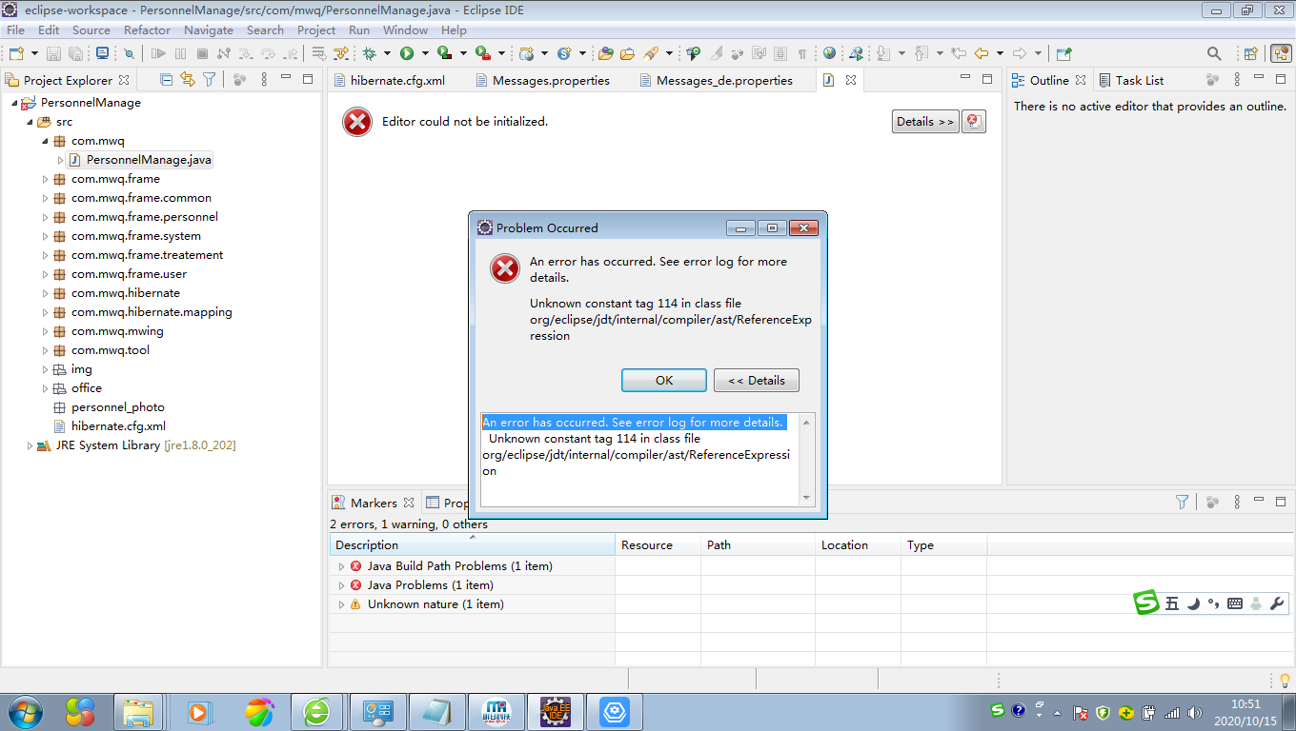The height and width of the screenshot is (731, 1296).
Task: Collapse All in Project Explorer
Action: (167, 80)
